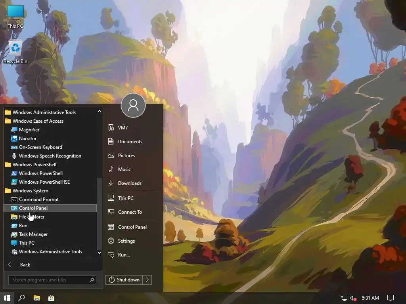Collapse the top Windows Administrative Tools folder

click(50, 112)
